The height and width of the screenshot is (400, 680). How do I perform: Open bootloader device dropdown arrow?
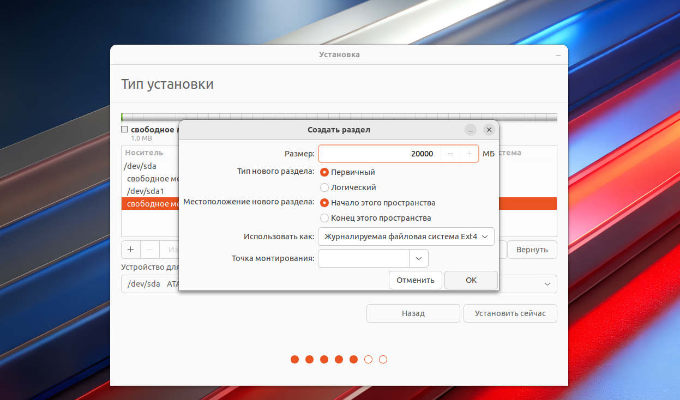(547, 284)
